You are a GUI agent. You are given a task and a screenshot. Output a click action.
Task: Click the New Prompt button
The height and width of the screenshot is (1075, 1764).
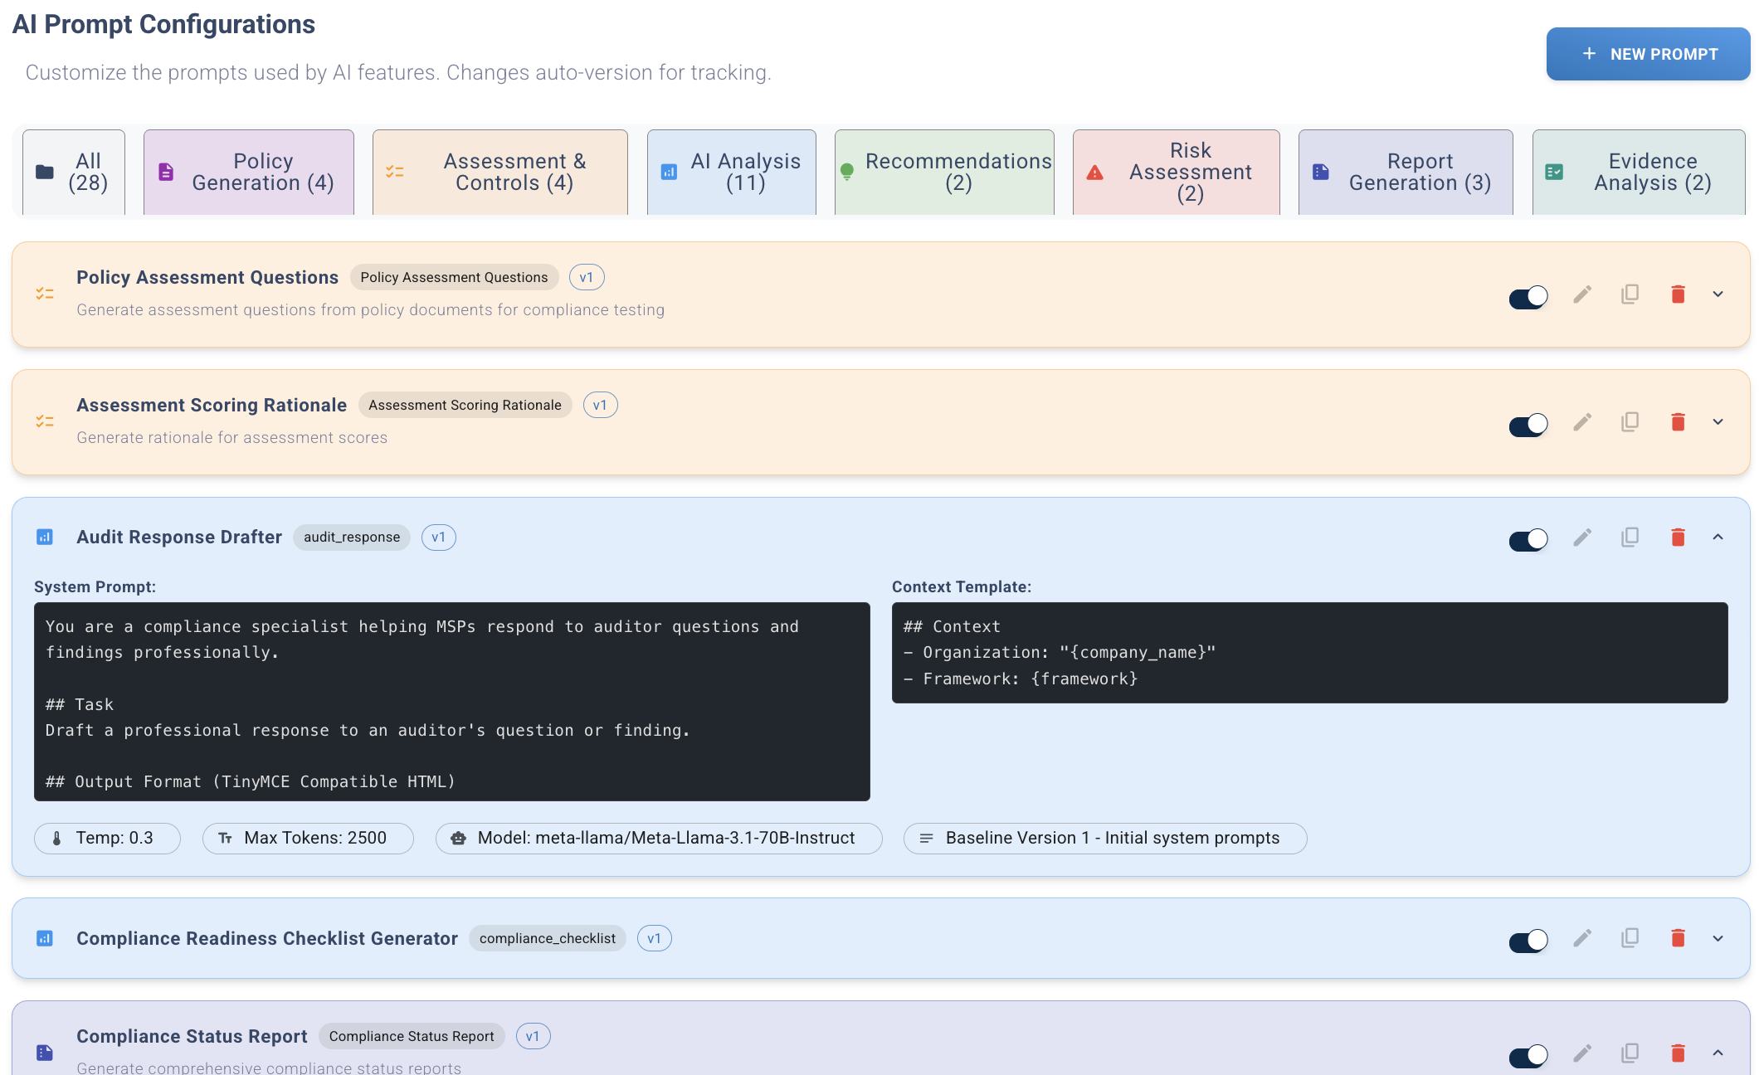[1648, 54]
